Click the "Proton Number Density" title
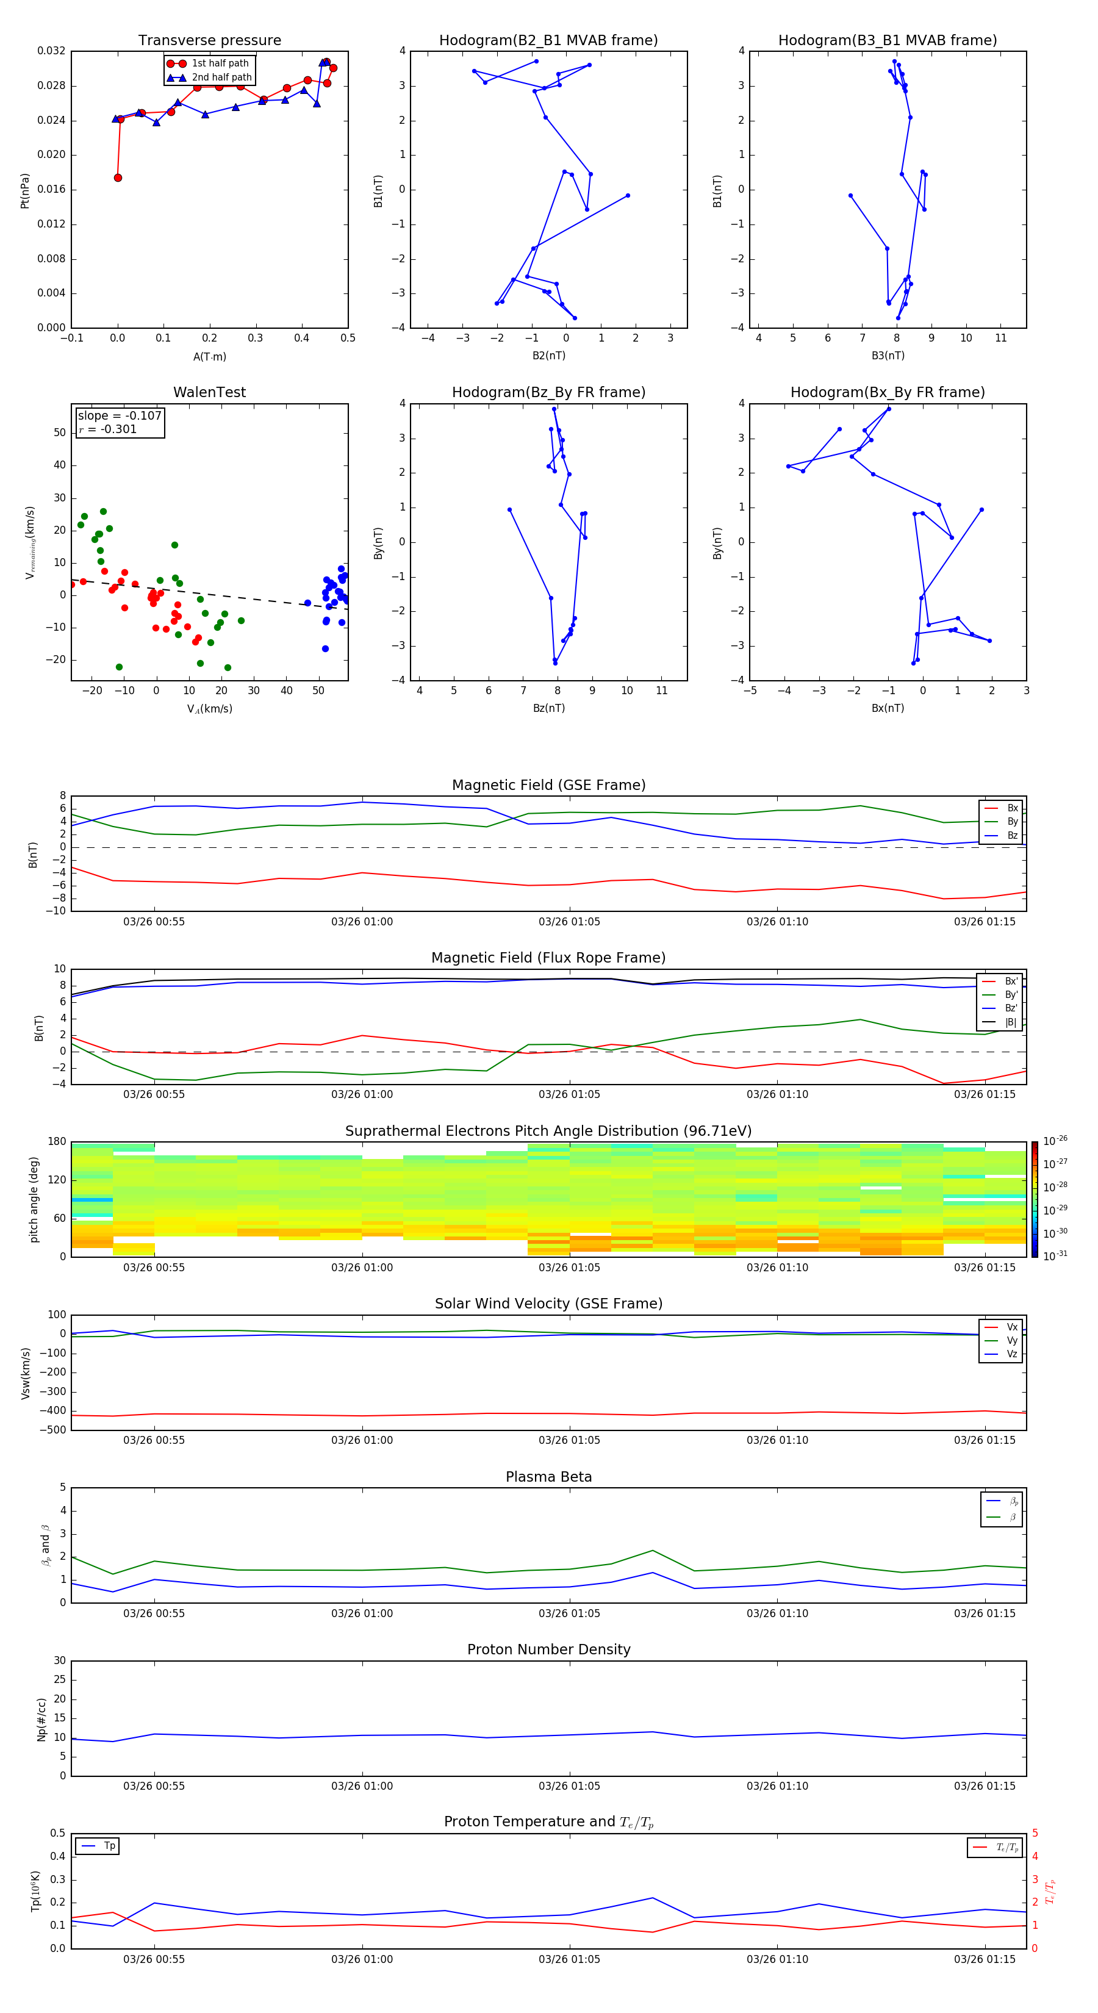Image resolution: width=1098 pixels, height=2013 pixels. point(548,1649)
